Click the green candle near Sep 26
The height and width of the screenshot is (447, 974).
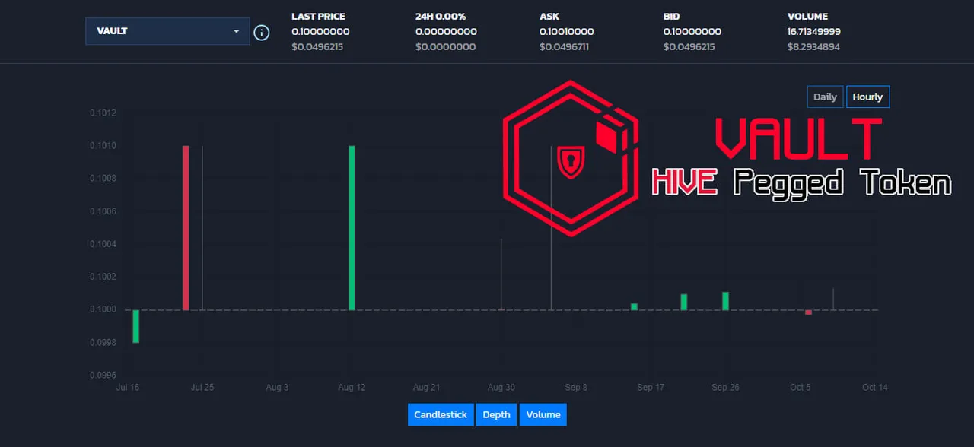coord(726,301)
